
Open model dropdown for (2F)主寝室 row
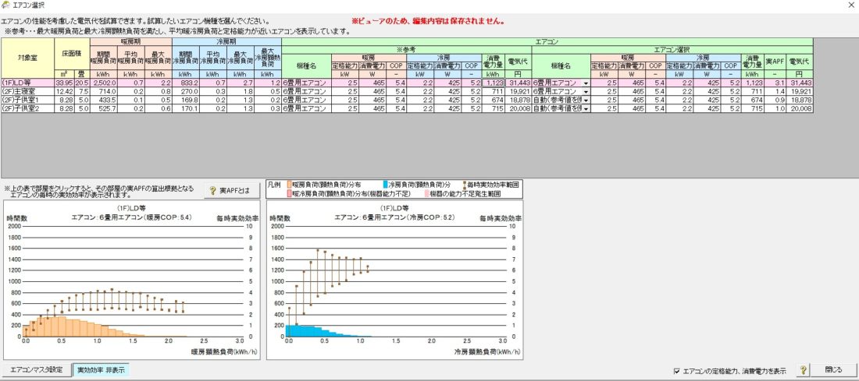(x=586, y=91)
